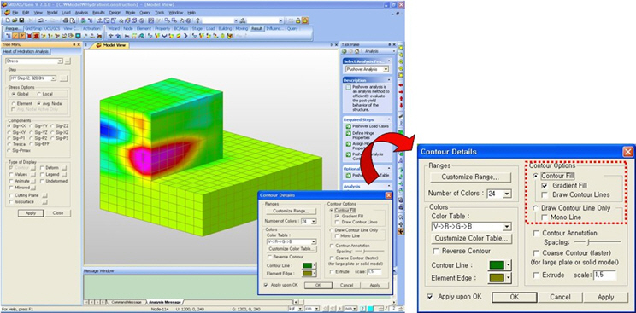Open the Pushover Analysis dropdown in Task Pane
The height and width of the screenshot is (313, 636).
point(386,70)
